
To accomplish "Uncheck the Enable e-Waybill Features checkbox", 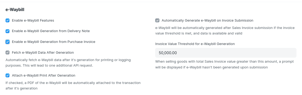I will coord(8,21).
